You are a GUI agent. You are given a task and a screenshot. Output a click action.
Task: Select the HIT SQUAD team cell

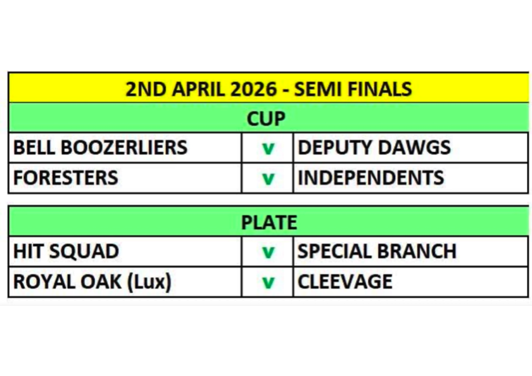(66, 251)
